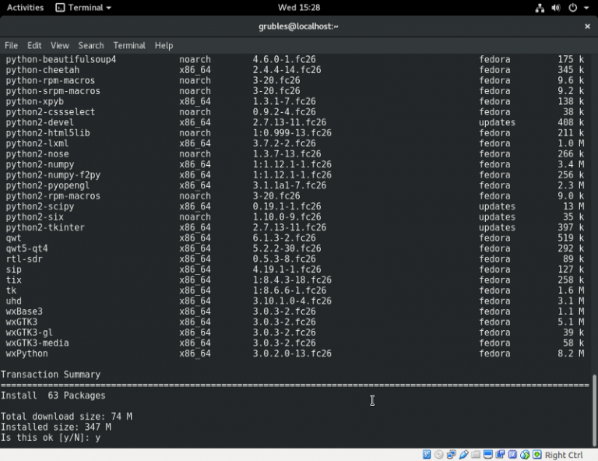598x461 pixels.
Task: Click the display monitor status icon
Action: tap(488, 455)
